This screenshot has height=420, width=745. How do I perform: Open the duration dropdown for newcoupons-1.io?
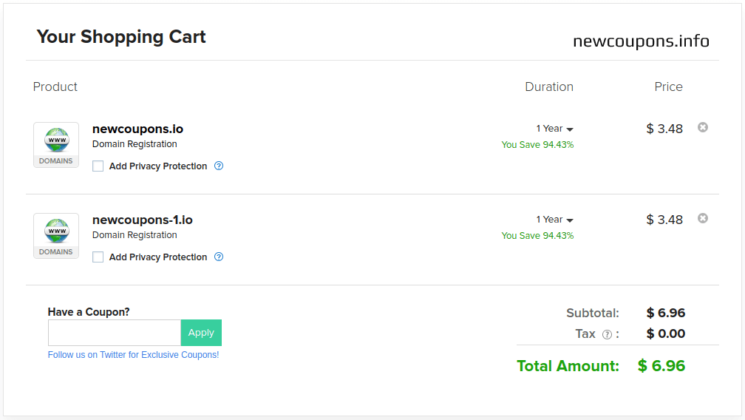coord(554,220)
